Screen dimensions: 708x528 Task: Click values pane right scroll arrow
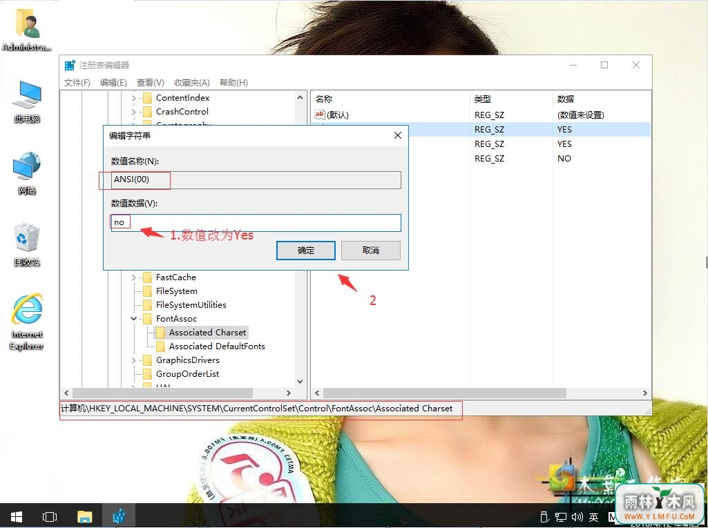(644, 393)
